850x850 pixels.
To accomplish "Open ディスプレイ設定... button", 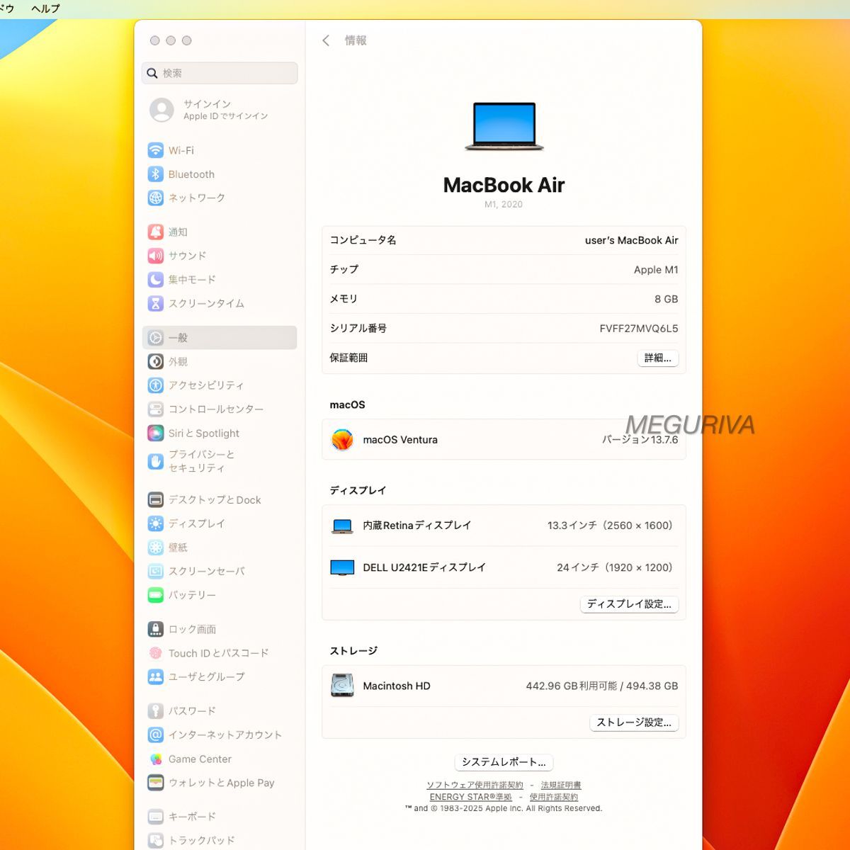I will pos(629,604).
